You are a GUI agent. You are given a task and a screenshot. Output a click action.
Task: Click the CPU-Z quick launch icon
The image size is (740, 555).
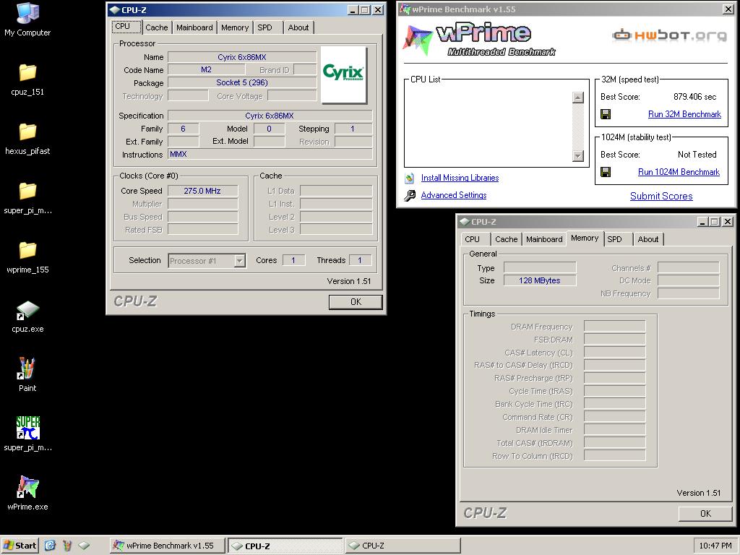84,546
